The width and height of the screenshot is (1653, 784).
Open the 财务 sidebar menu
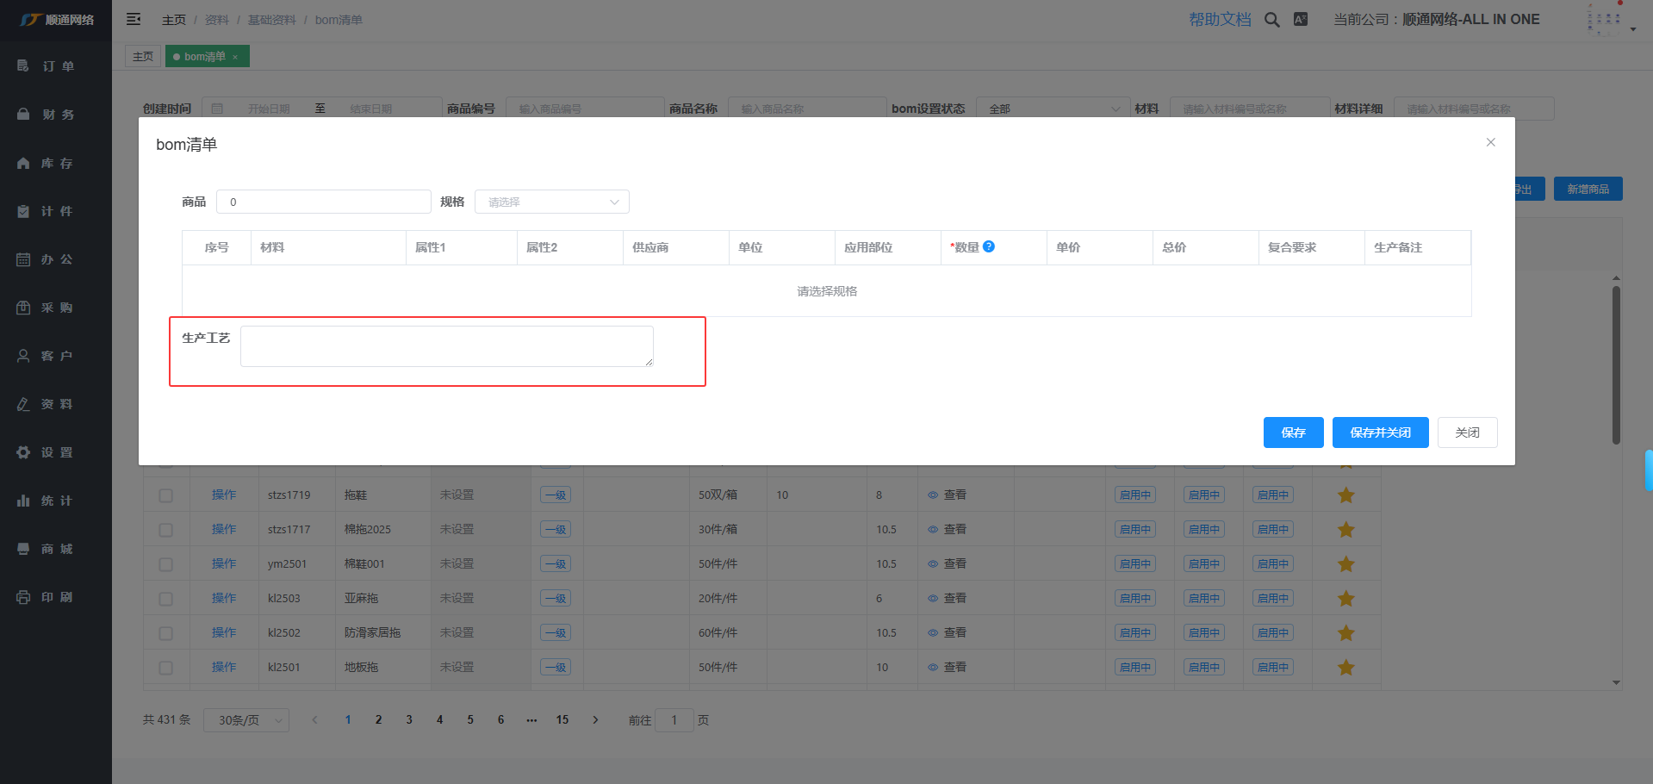(56, 115)
